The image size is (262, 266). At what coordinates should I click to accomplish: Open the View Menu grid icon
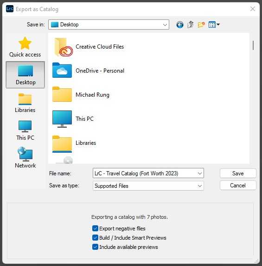[x=214, y=25]
